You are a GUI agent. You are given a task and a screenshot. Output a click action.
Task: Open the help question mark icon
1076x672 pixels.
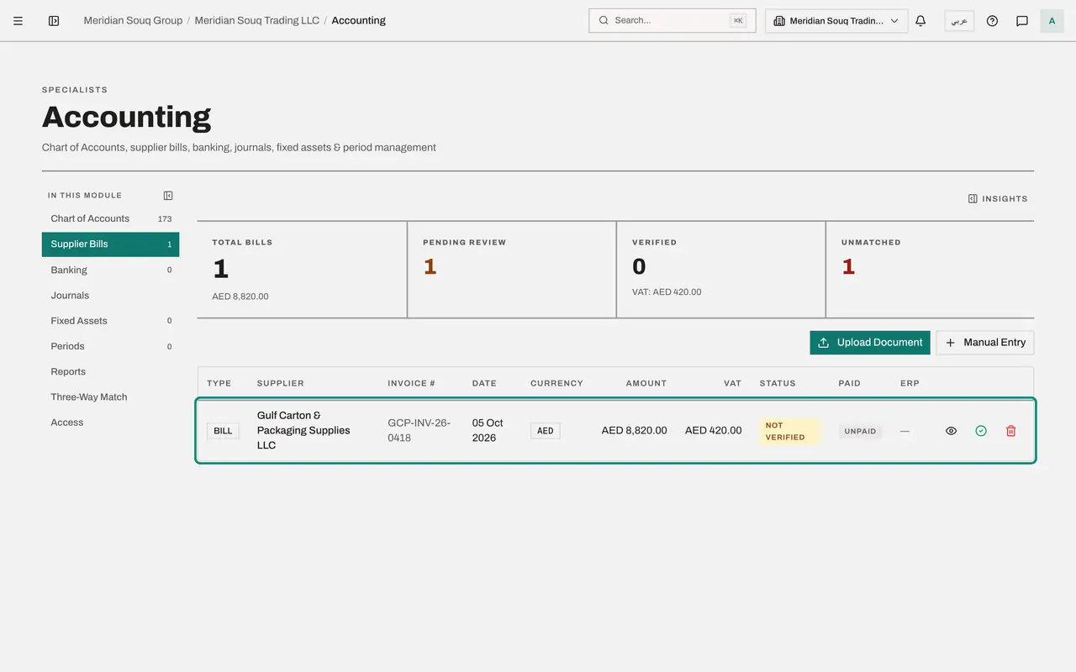(992, 21)
